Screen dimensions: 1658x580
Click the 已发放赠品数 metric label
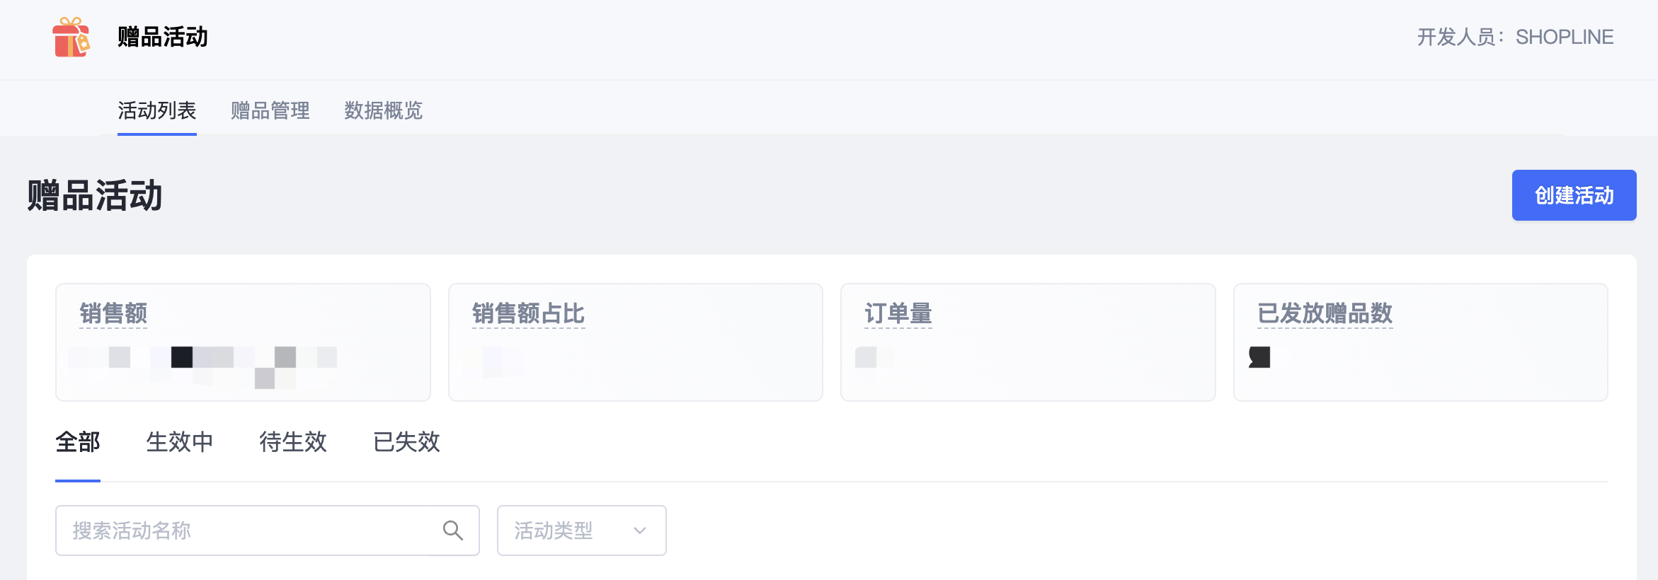1325,313
